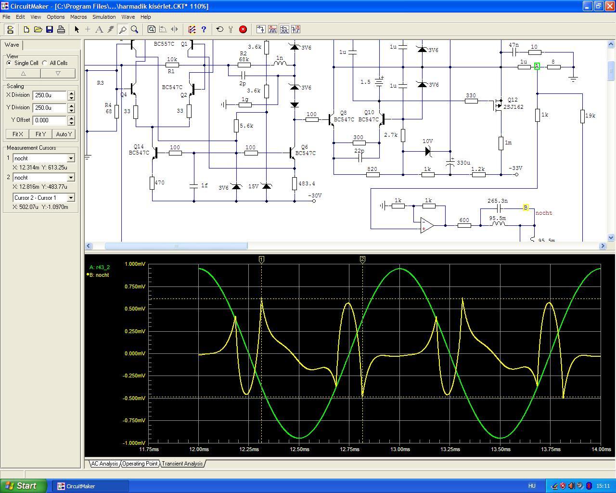Select the All Cells radio button
This screenshot has height=493, width=616.
45,63
